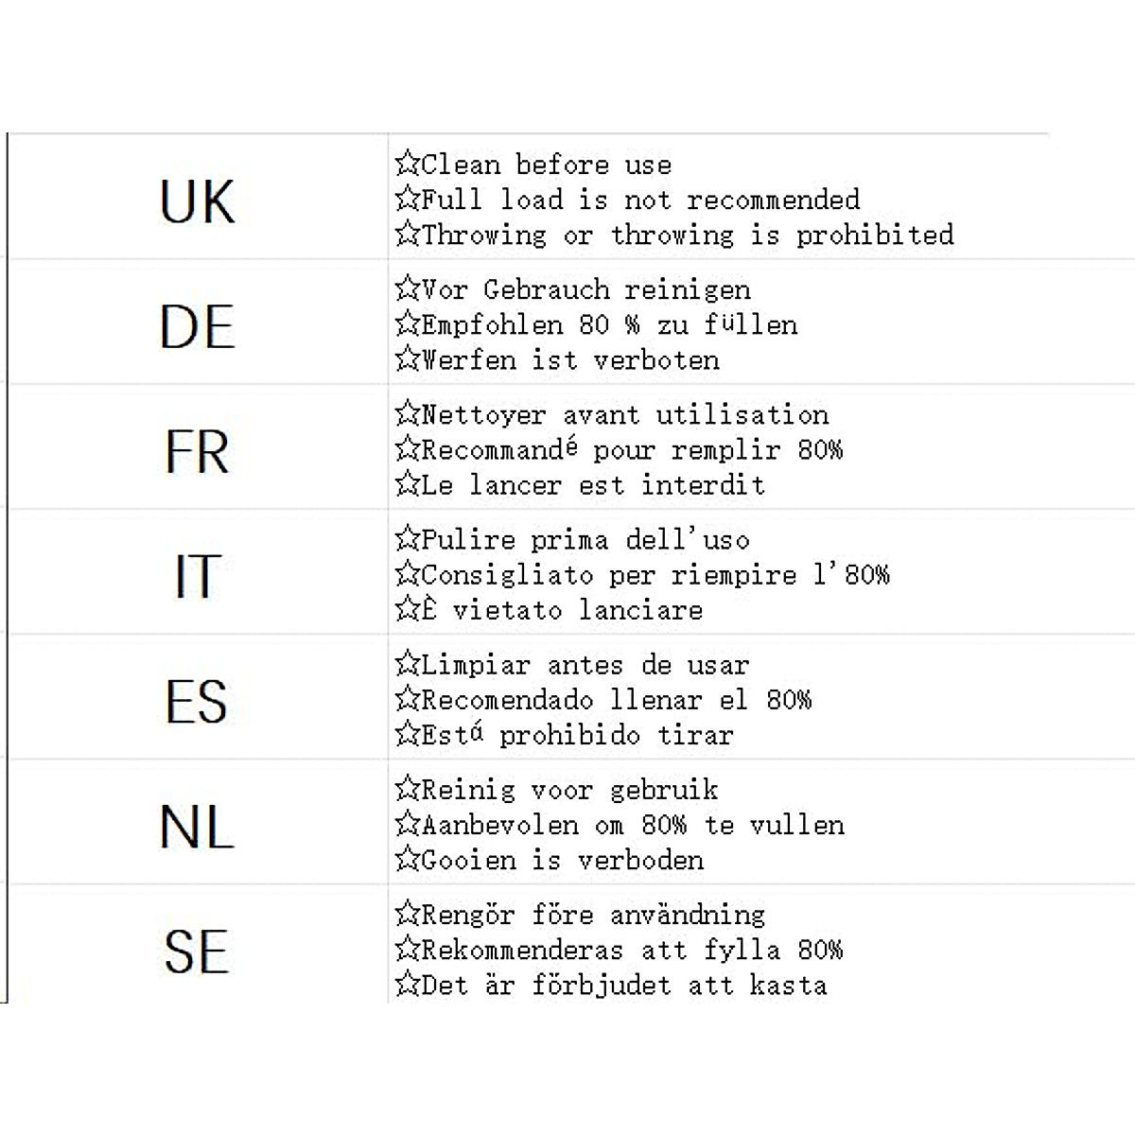The image size is (1135, 1135).
Task: Click the star before 'Limpiar antes de usar'
Action: tap(407, 664)
